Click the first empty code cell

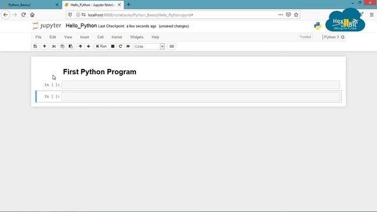[x=200, y=85]
